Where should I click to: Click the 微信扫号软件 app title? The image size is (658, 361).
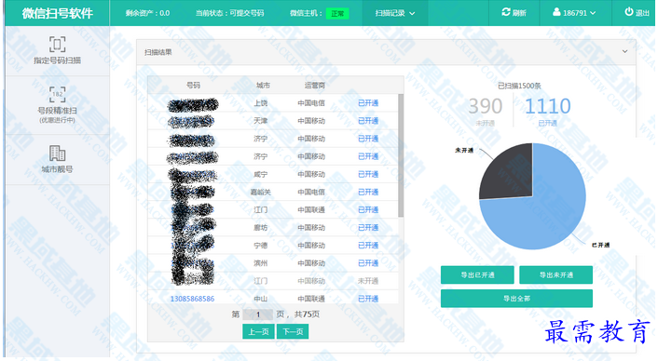coord(58,13)
